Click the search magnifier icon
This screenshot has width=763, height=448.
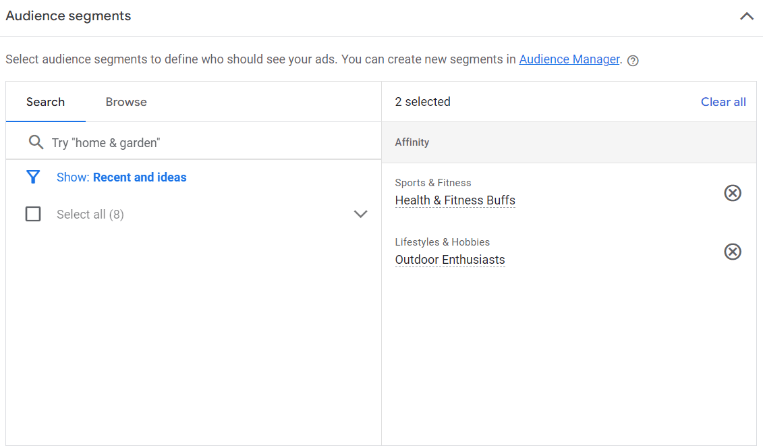36,142
